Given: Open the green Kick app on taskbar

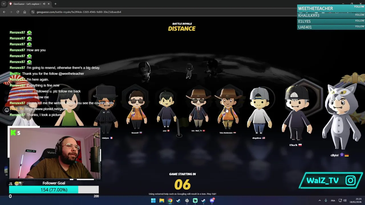Looking at the screenshot, I should (195, 200).
